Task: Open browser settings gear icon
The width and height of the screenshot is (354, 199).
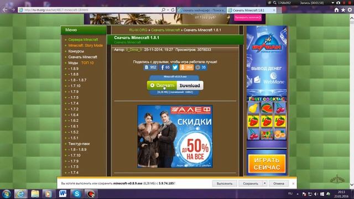Action: 350,10
